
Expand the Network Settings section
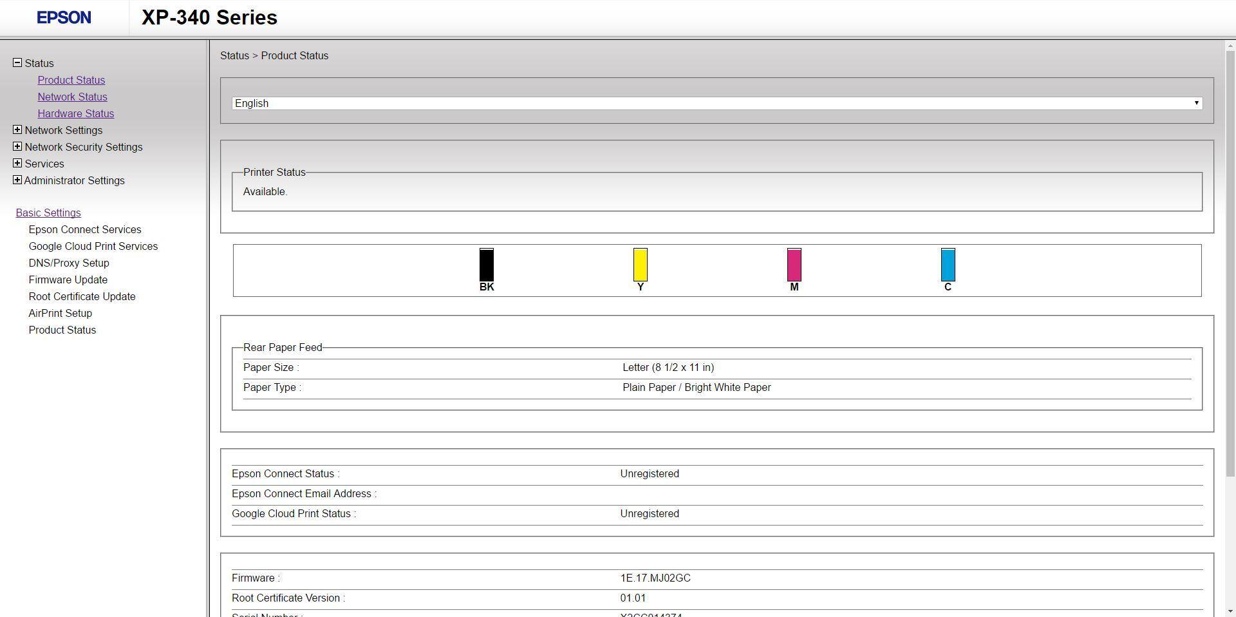pos(17,130)
